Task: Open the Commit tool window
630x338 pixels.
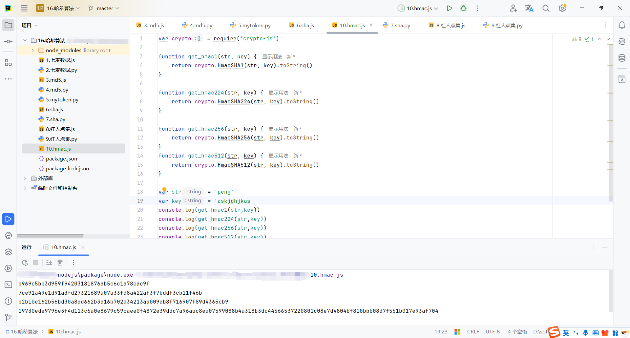Action: [8, 42]
